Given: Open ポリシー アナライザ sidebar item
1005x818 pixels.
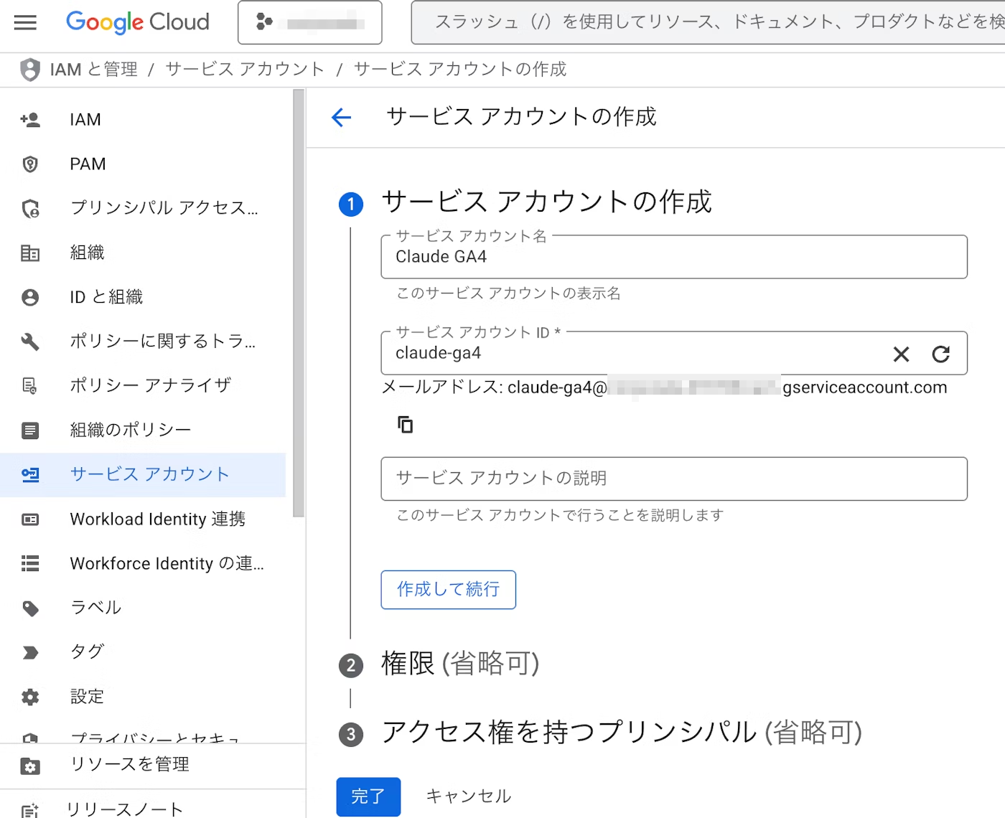Looking at the screenshot, I should [x=150, y=386].
